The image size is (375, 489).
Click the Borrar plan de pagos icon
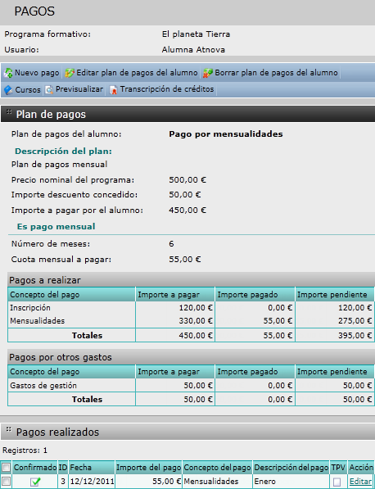coord(208,73)
